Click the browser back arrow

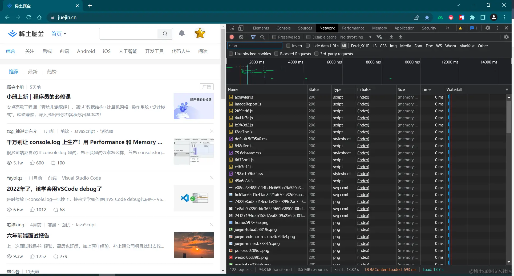7,17
